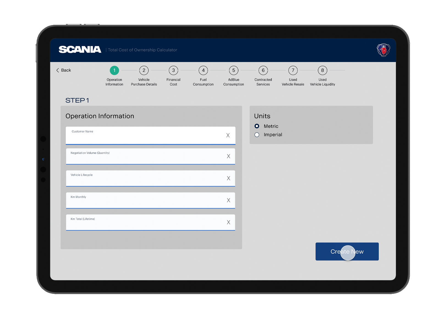Focus the Customer Name input field
Screen dimensions: 433x317
(x=150, y=136)
